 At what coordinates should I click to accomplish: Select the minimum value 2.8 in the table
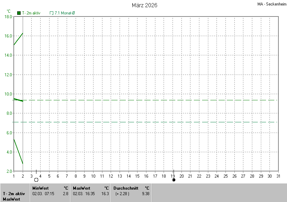65,194
